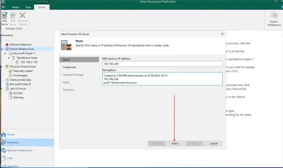
Task: Click the Previous button
Action: [156, 144]
